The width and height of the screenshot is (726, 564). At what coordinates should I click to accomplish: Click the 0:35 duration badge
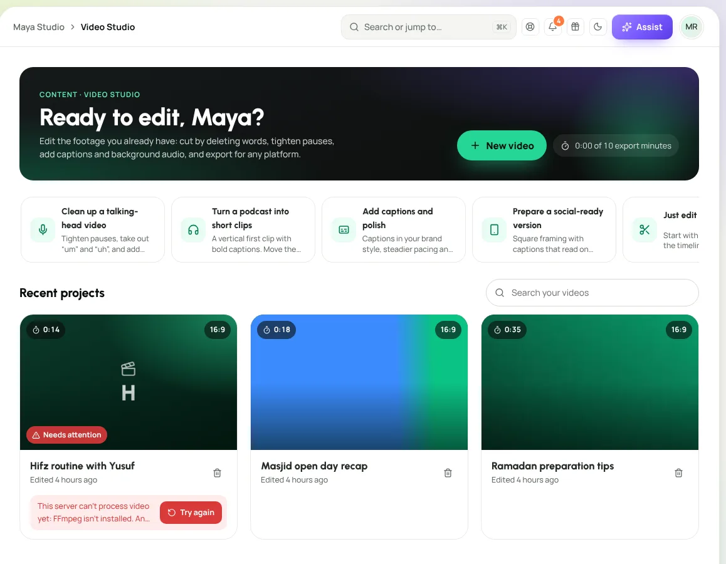click(507, 330)
